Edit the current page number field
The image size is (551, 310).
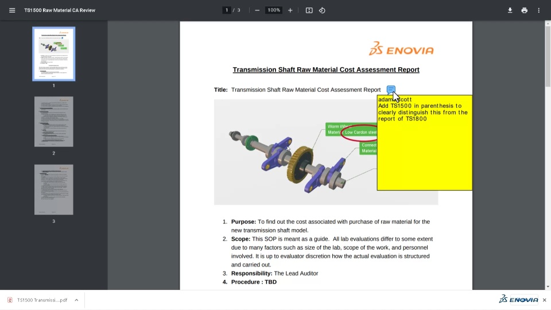click(x=227, y=10)
